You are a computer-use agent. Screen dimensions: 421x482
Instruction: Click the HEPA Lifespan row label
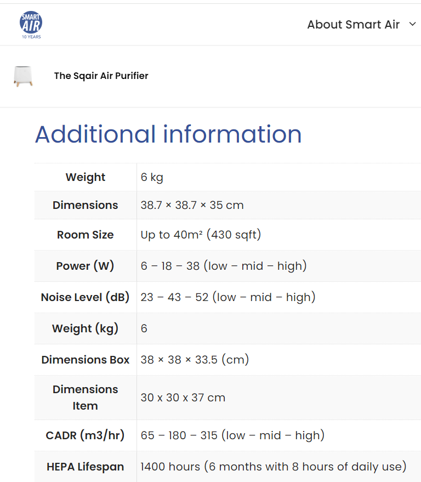click(85, 467)
